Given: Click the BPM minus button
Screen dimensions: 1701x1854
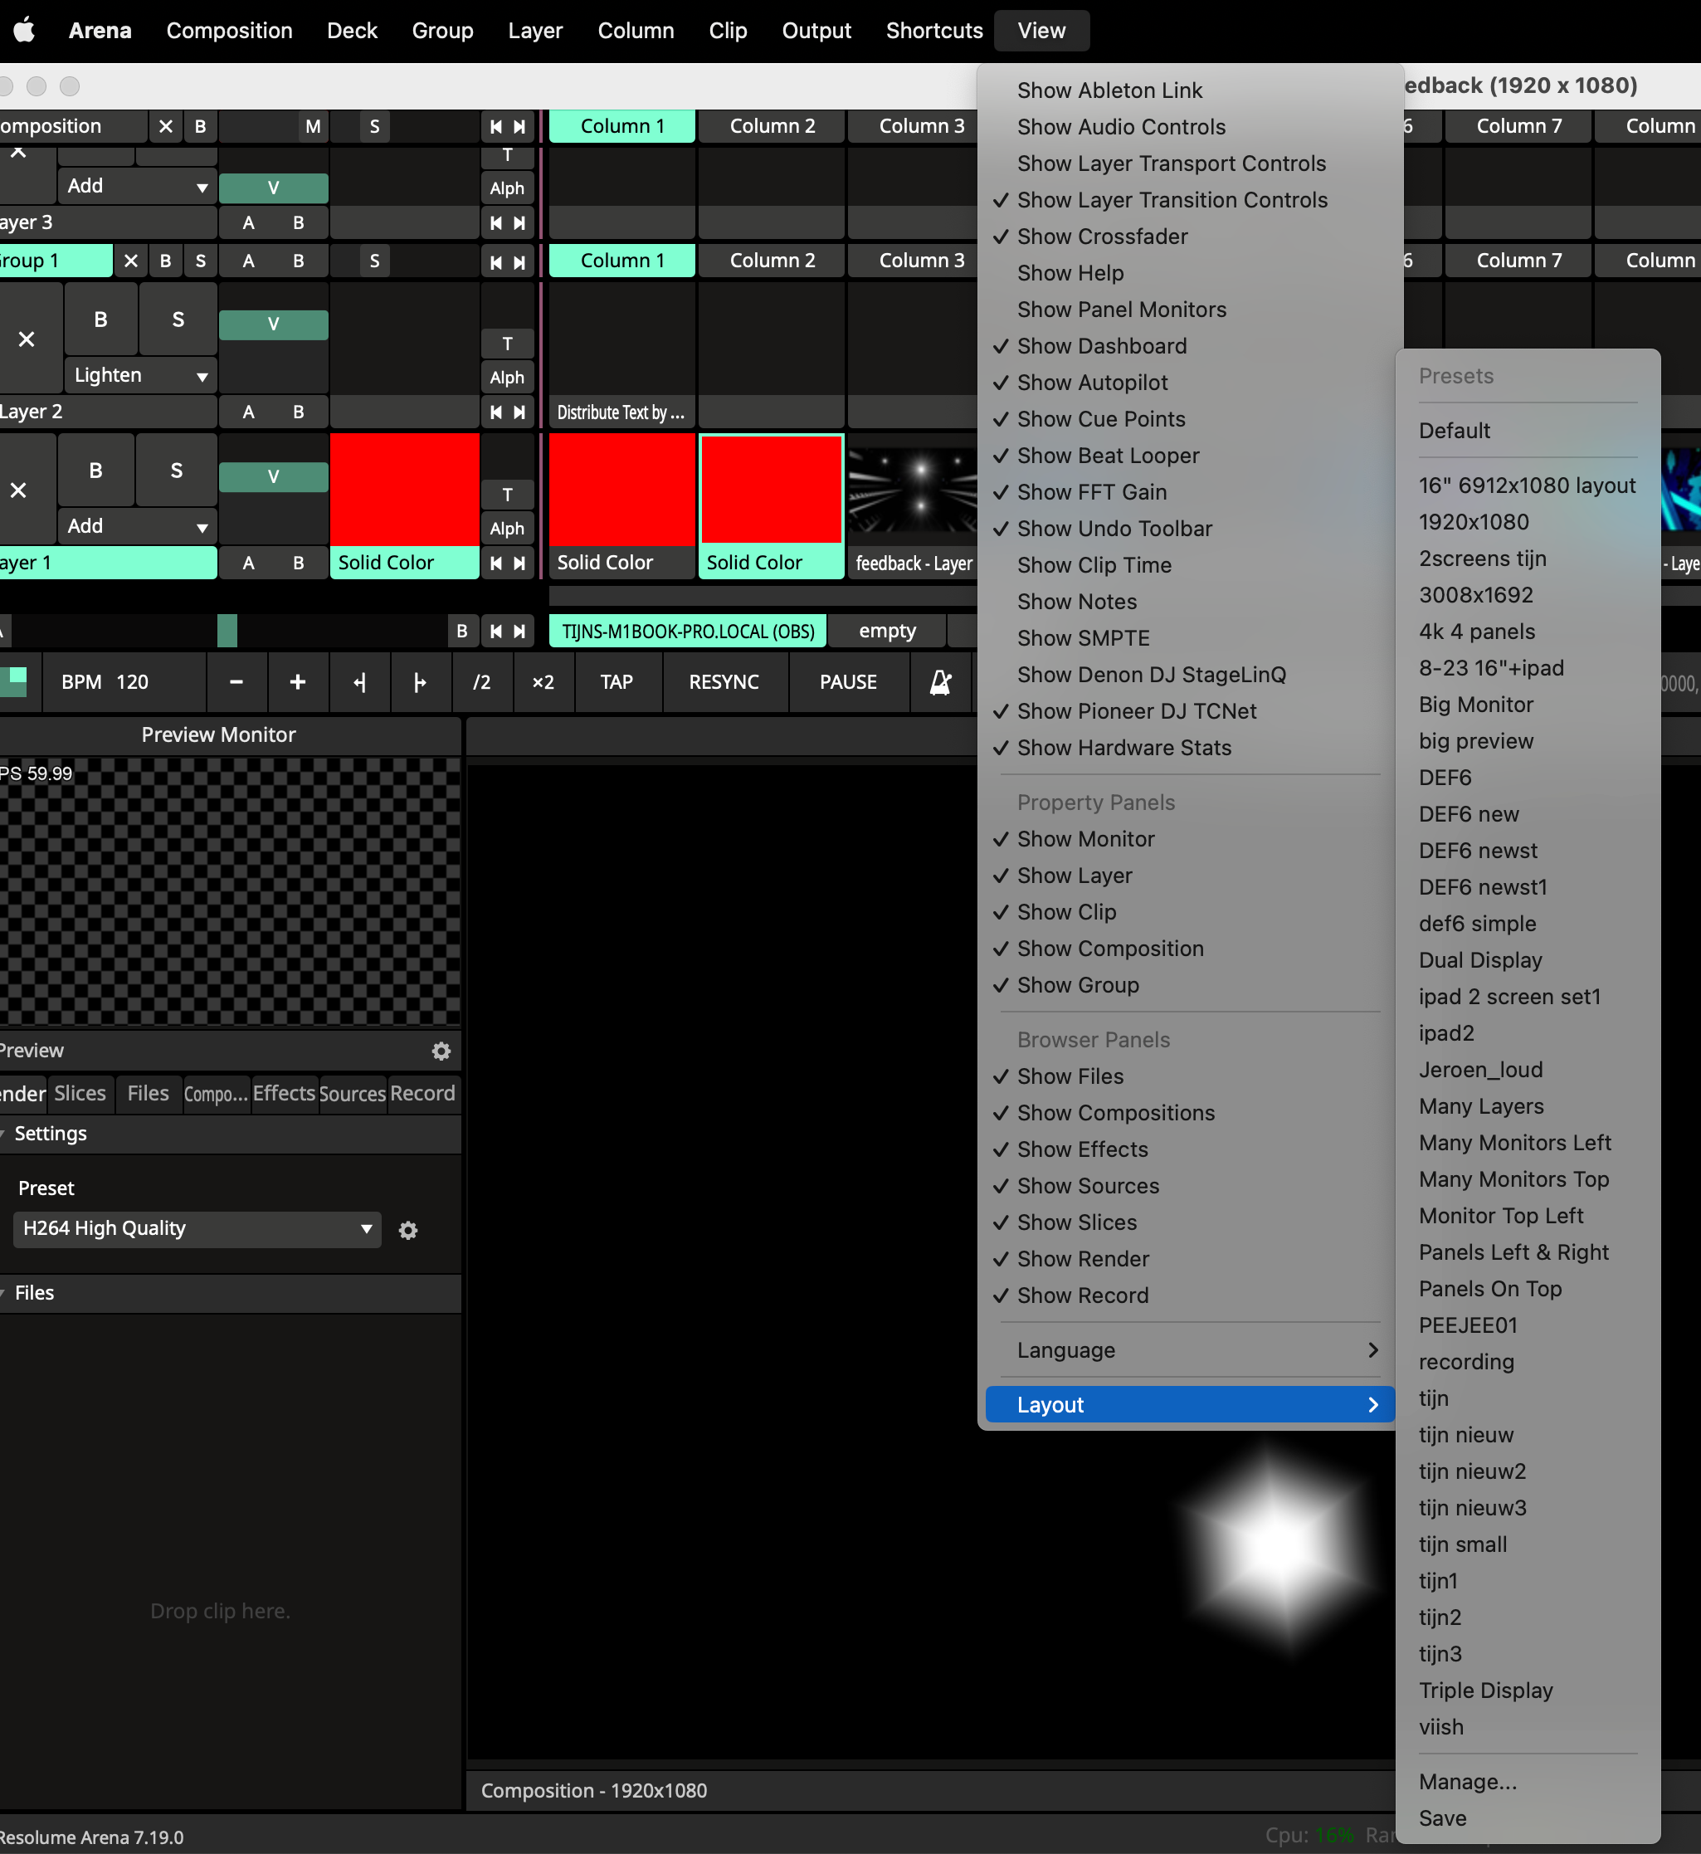Looking at the screenshot, I should (x=236, y=682).
